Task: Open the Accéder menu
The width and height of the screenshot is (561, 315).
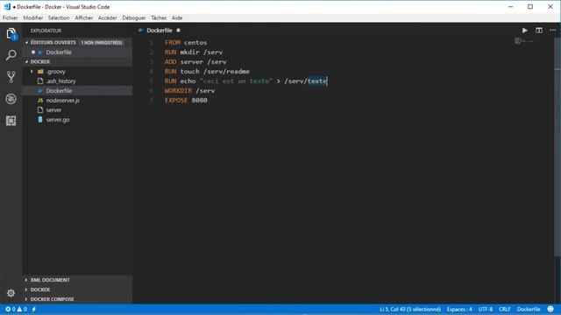Action: pos(107,17)
